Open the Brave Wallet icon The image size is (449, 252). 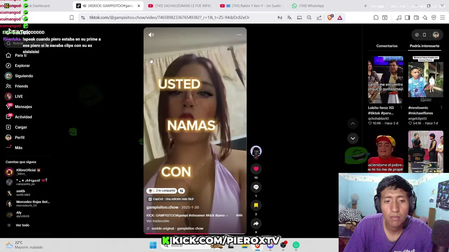(x=416, y=17)
